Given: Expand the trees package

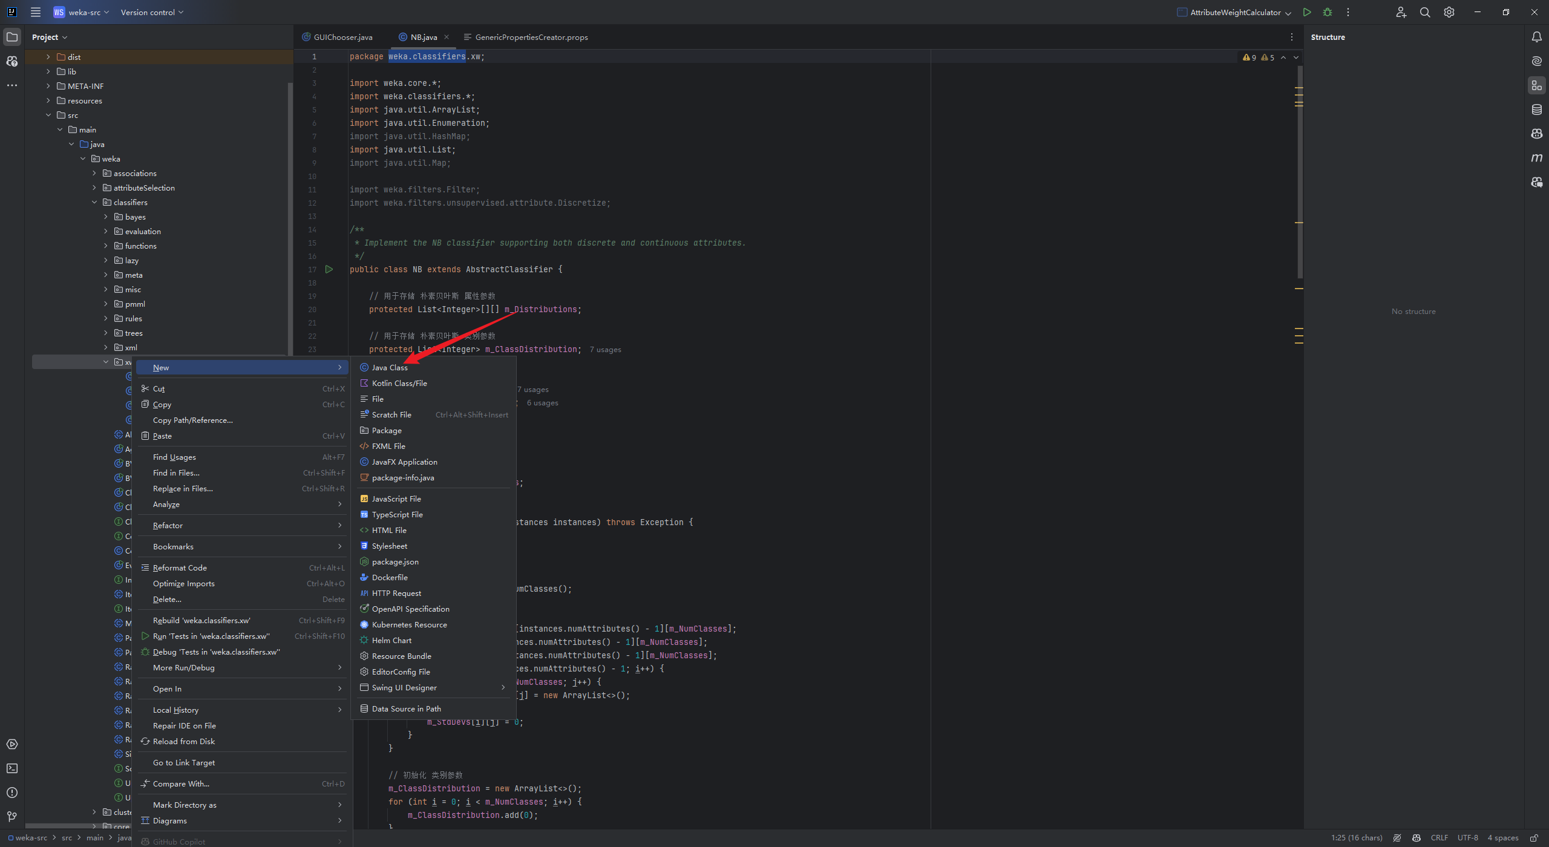Looking at the screenshot, I should point(106,333).
